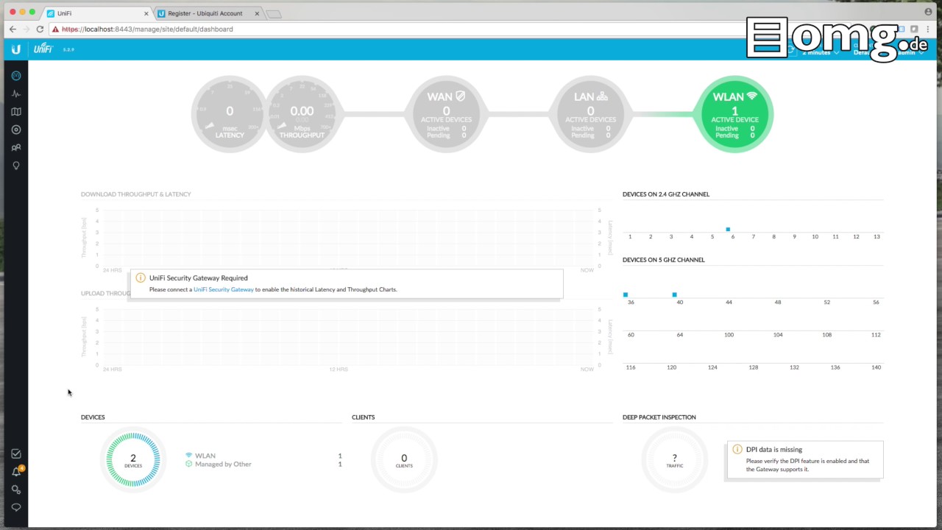This screenshot has width=942, height=530.
Task: Open the Map view in the sidebar
Action: pos(16,112)
